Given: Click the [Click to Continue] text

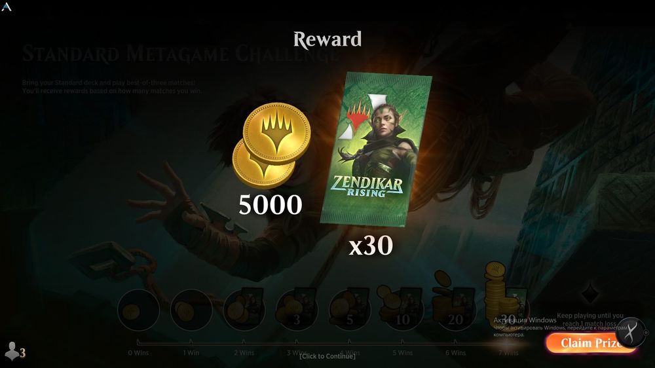Looking at the screenshot, I should 327,356.
